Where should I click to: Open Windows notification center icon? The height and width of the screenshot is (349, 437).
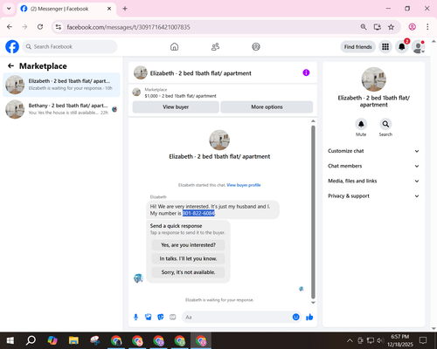[423, 340]
